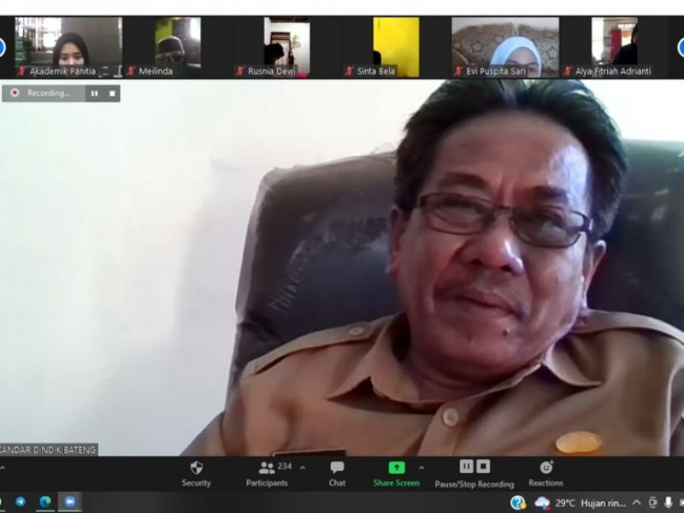Select Rusnia Dewi video thumbnail

click(287, 47)
